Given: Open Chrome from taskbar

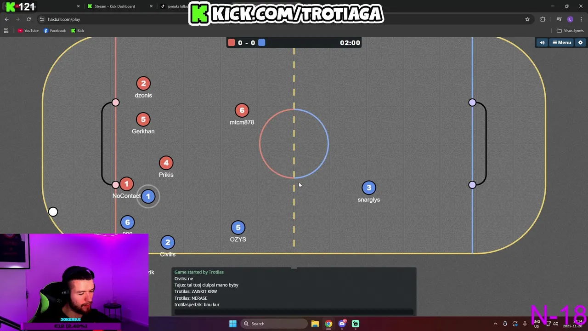Looking at the screenshot, I should (x=328, y=324).
